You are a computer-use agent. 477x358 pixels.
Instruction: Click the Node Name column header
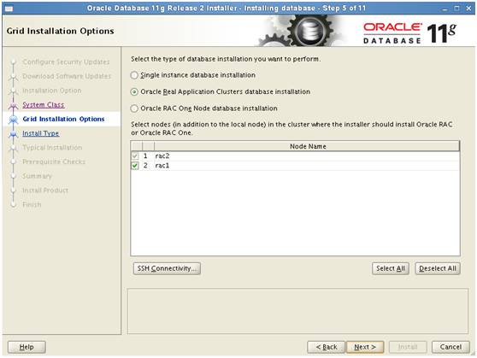(x=307, y=146)
